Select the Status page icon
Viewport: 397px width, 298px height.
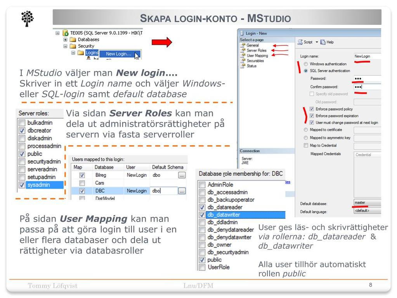[243, 66]
